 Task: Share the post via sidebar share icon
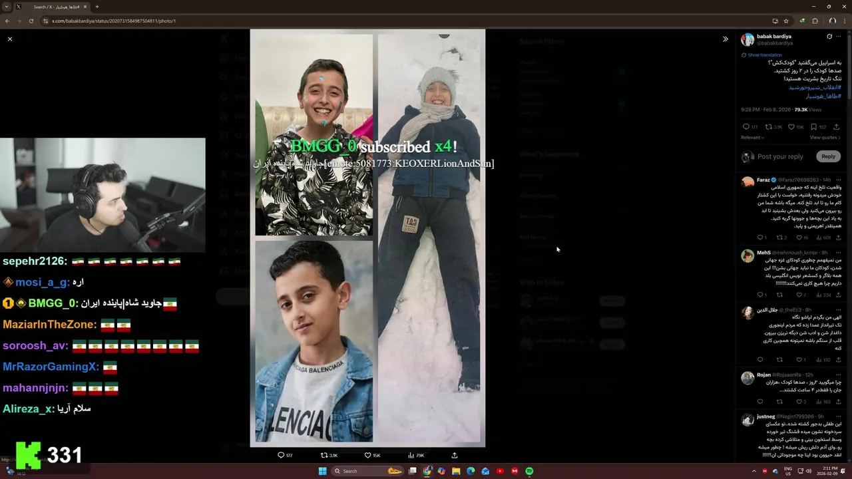tap(837, 127)
